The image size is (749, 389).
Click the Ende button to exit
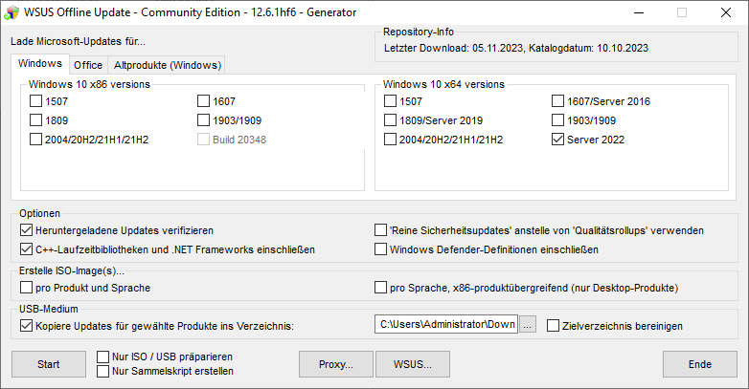[x=699, y=364]
